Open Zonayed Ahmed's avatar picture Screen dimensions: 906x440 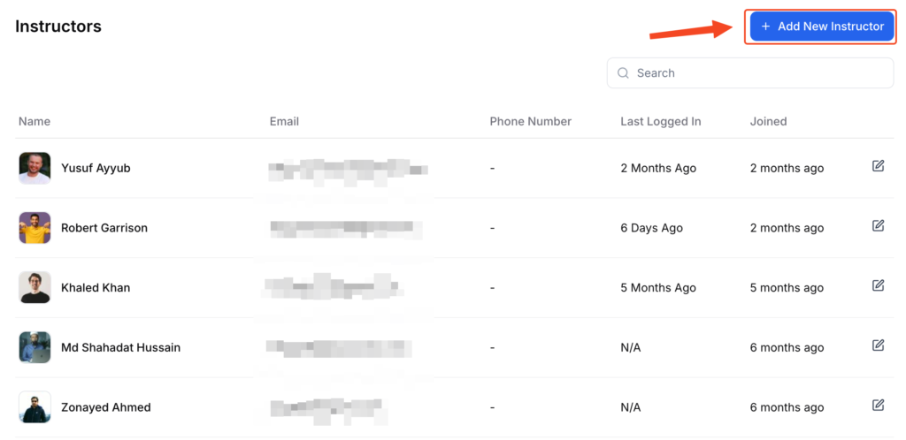tap(35, 407)
